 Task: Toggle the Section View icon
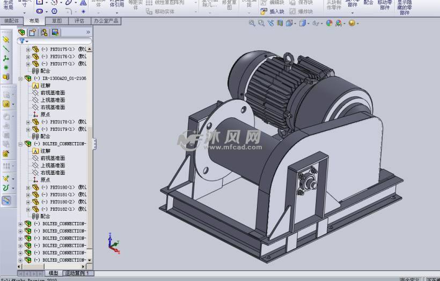(x=280, y=23)
